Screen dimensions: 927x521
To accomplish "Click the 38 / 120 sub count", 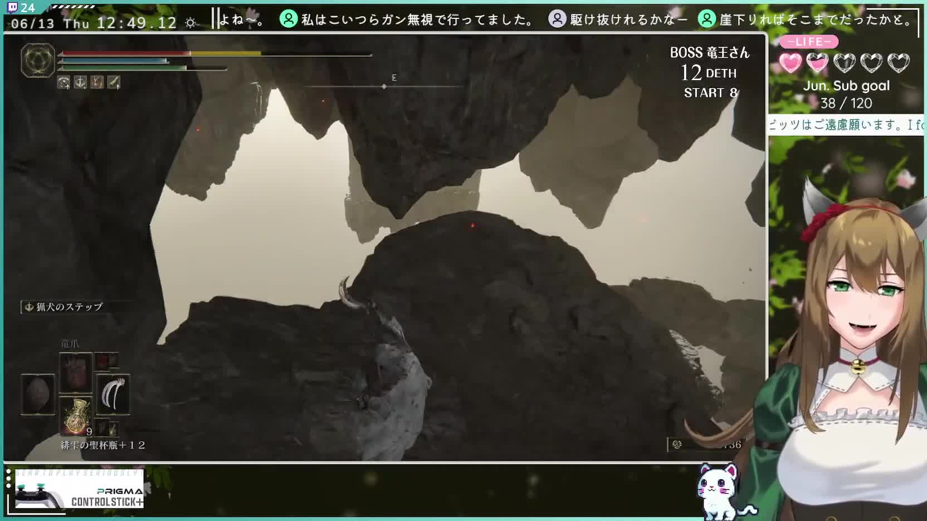I will tap(846, 103).
